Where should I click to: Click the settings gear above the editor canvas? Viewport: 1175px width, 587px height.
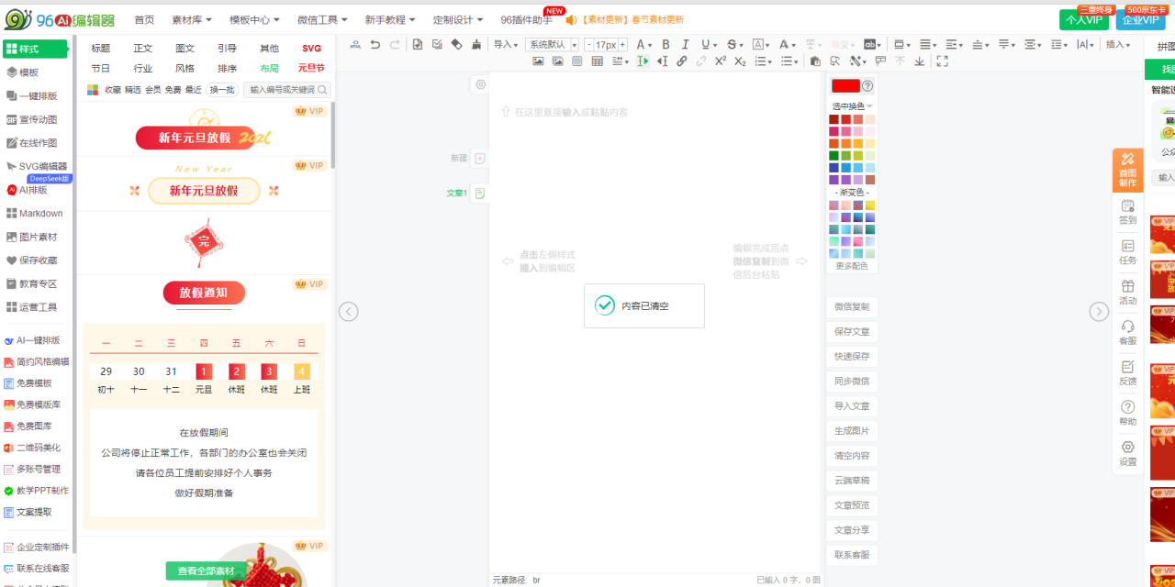click(480, 84)
